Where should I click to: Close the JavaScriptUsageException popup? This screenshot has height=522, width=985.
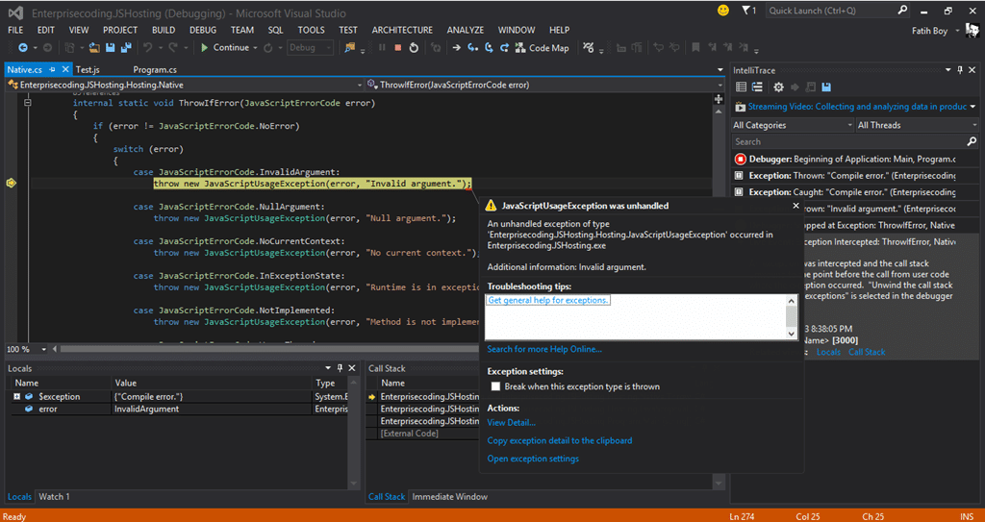(x=796, y=206)
